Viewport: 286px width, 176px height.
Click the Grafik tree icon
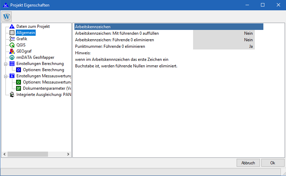(x=12, y=39)
